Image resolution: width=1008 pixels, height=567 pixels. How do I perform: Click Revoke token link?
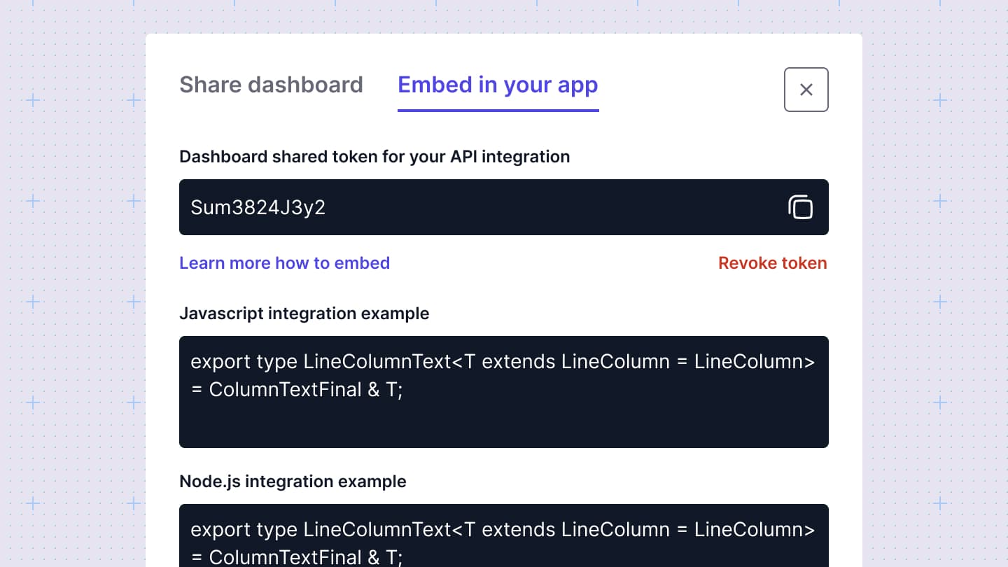coord(773,263)
